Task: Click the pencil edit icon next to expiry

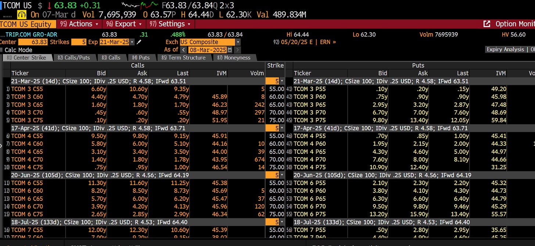Action: (x=139, y=42)
